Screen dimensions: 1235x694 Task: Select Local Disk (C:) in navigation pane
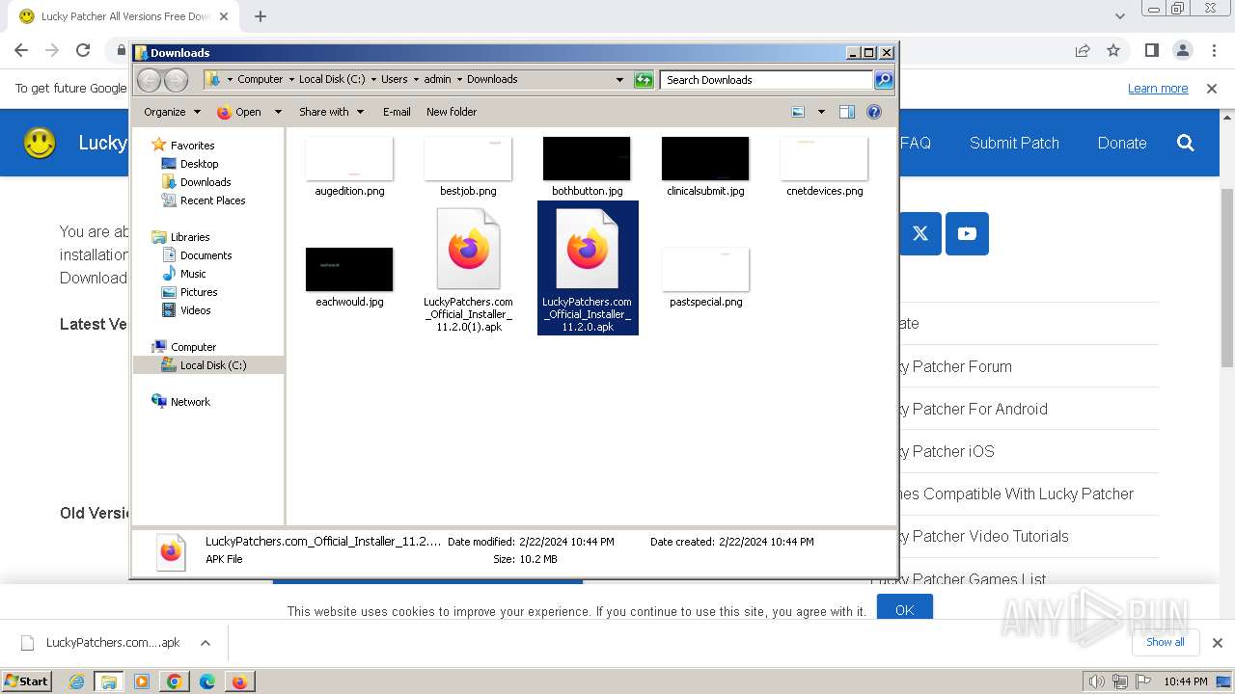212,365
